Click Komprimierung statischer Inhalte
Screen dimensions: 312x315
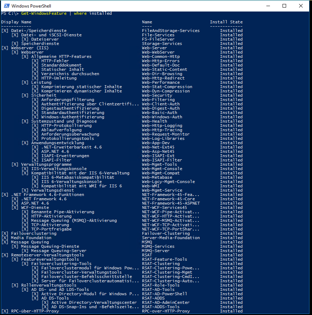pyautogui.click(x=82, y=87)
